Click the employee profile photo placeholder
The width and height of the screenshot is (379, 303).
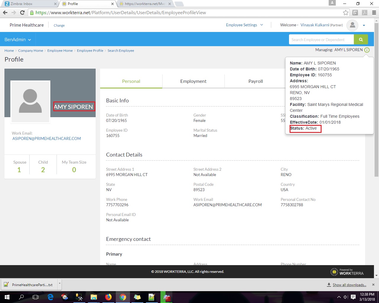[x=30, y=101]
